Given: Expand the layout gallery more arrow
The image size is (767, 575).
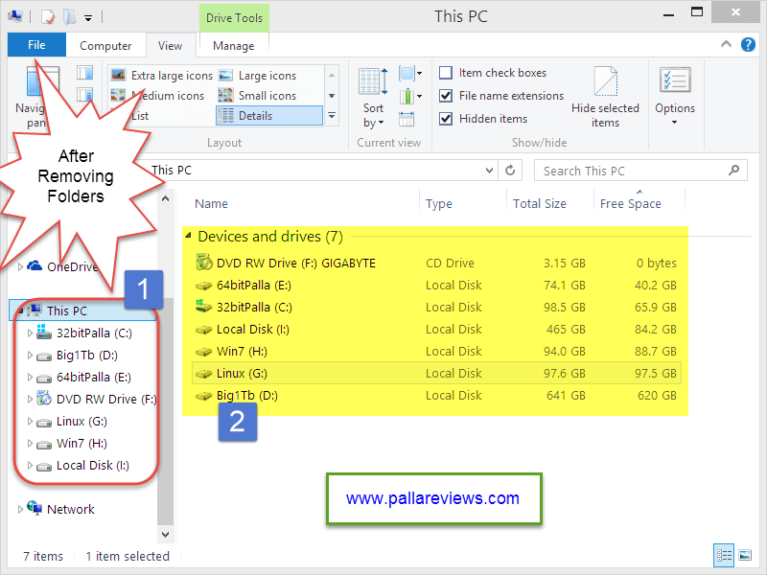Looking at the screenshot, I should [332, 115].
